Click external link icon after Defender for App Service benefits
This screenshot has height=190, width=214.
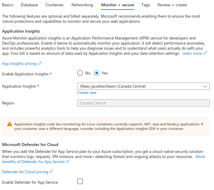(x=68, y=162)
